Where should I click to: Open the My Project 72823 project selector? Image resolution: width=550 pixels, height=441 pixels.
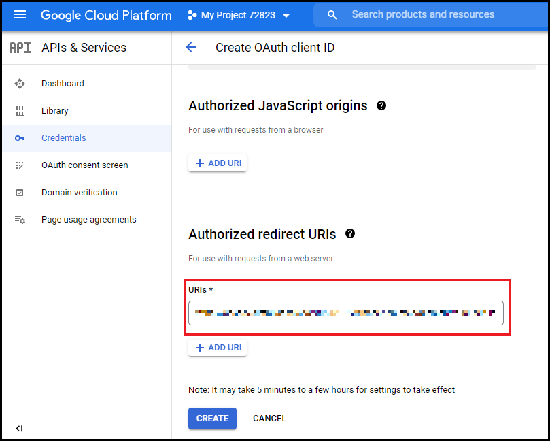coord(239,15)
